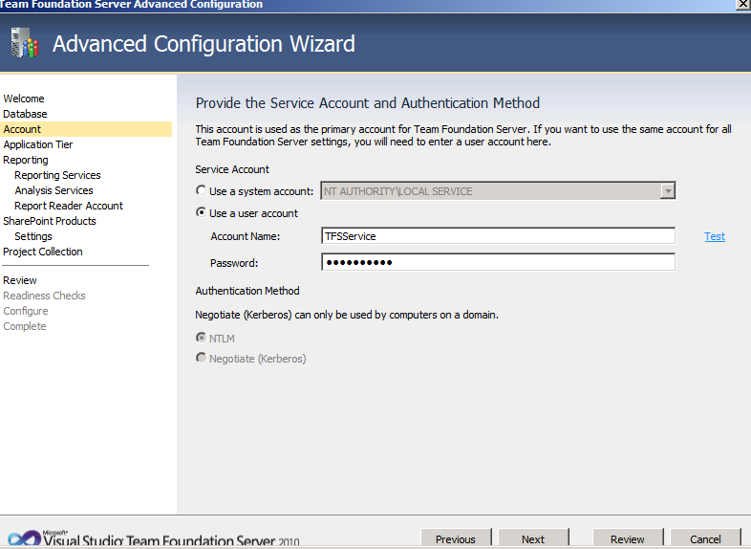Click the Previous button
The image size is (751, 549).
coord(456,538)
